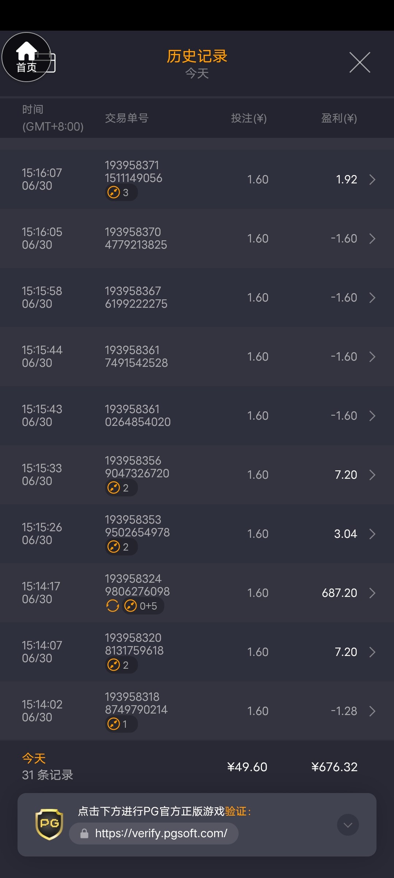Click the PG shield logo
Viewport: 394px width, 878px height.
click(49, 824)
